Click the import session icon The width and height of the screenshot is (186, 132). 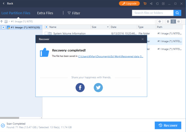click(157, 3)
